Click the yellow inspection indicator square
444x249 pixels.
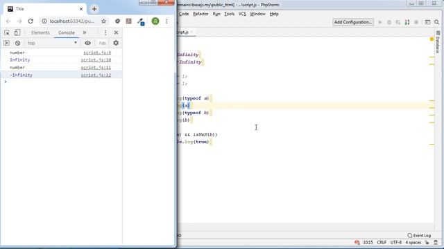tap(432, 39)
